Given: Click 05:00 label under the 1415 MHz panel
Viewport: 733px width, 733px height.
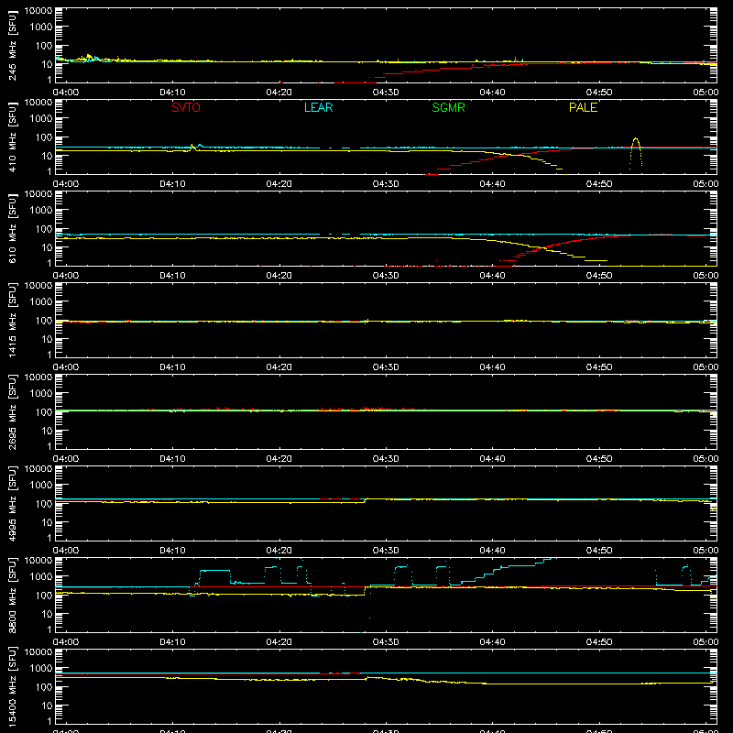Looking at the screenshot, I should (706, 367).
